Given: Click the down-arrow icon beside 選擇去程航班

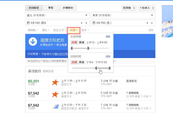Looking at the screenshot, I should [x=33, y=42].
